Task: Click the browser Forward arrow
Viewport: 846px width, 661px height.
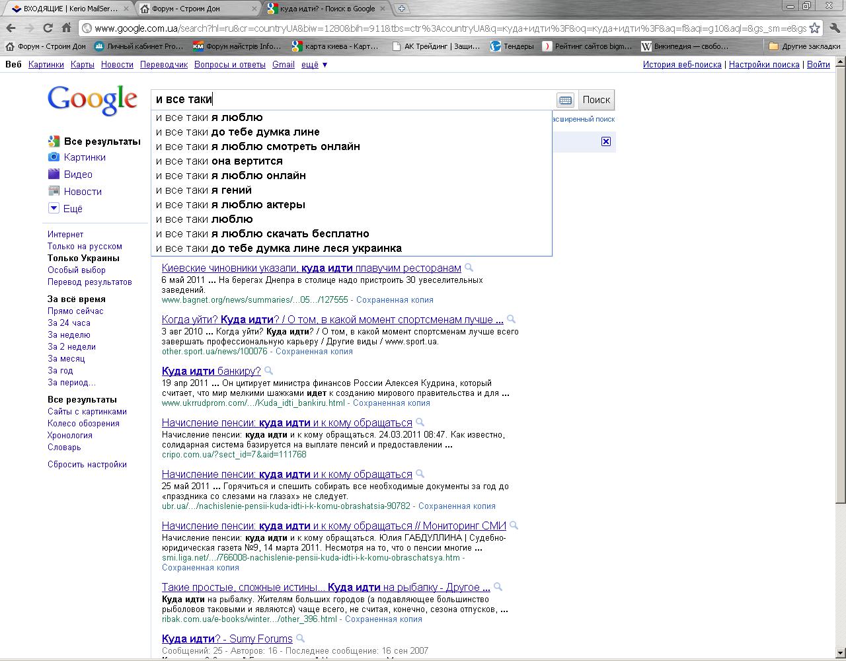Action: pos(29,28)
